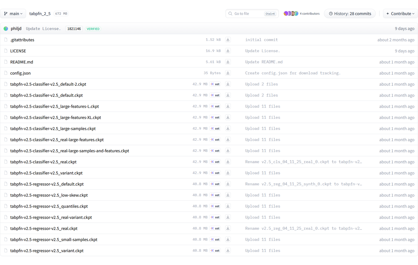
Task: Expand the Contribute dropdown menu
Action: click(x=400, y=14)
